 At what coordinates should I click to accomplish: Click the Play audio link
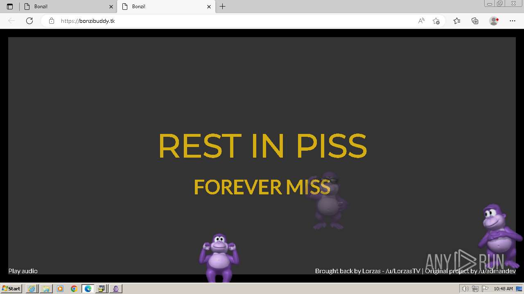(23, 271)
